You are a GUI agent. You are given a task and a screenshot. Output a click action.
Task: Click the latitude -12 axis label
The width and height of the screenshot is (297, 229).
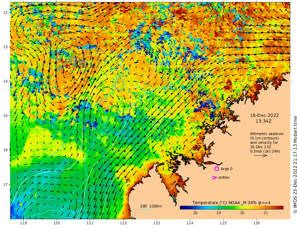5,12
